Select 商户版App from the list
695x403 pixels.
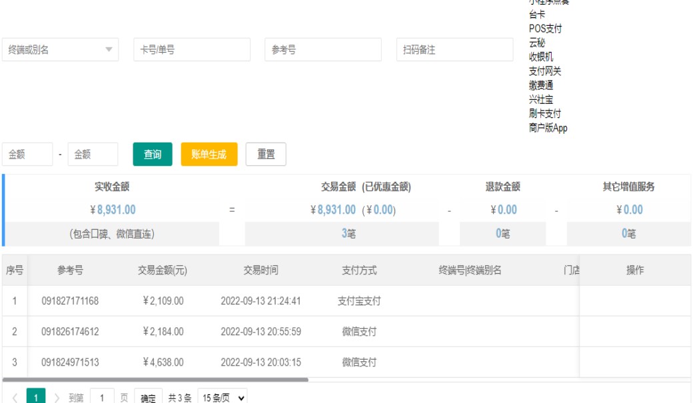548,128
